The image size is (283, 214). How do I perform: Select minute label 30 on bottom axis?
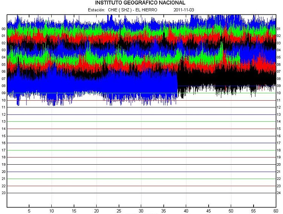coord(141,211)
